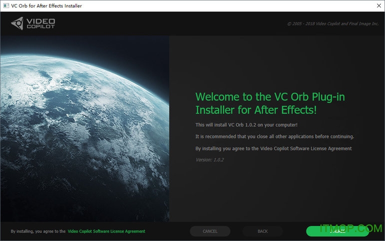Click 'This will install VC Orb 1.0.2' text
The width and height of the screenshot is (385, 241).
point(246,124)
